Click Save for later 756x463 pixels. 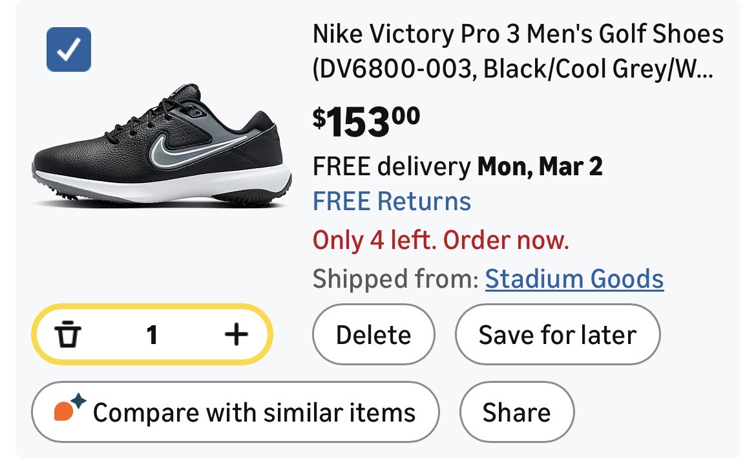click(x=557, y=335)
